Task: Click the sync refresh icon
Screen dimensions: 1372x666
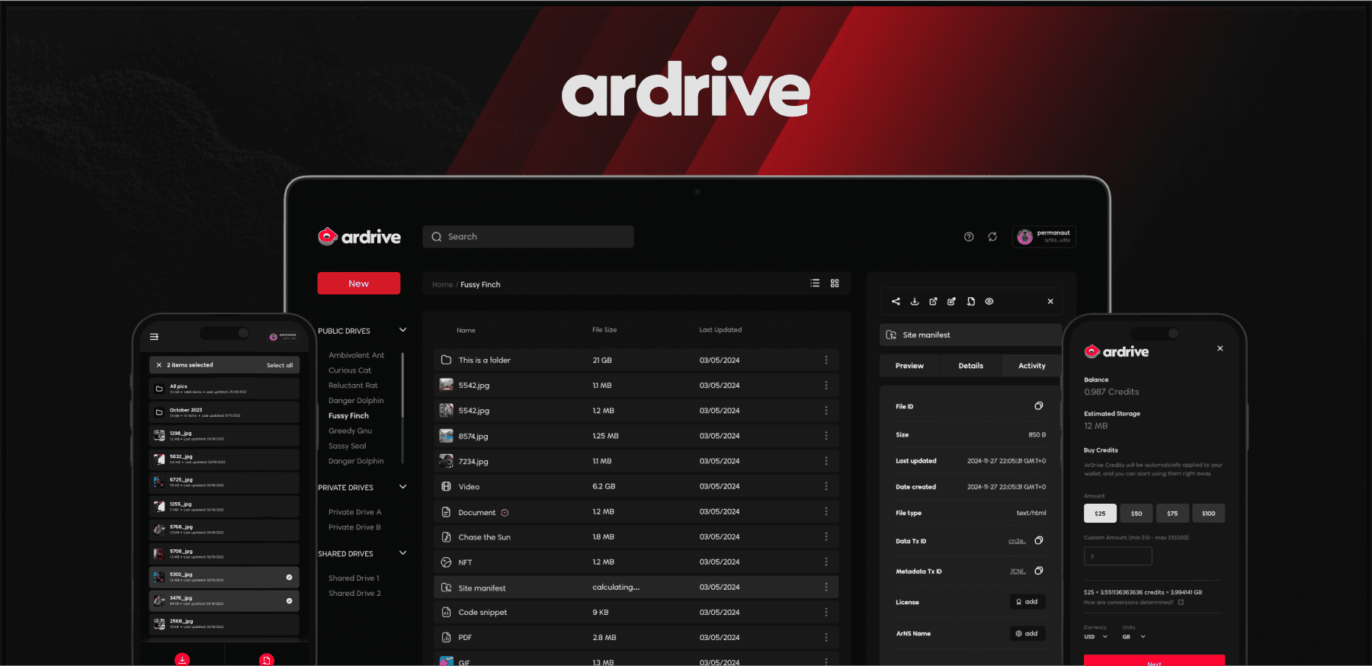Action: point(992,237)
